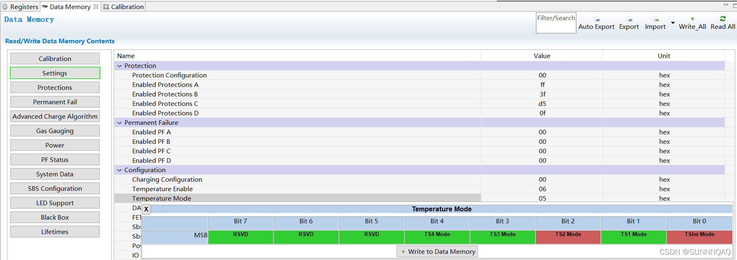Toggle Bit 6 RSVD flag

coord(306,237)
